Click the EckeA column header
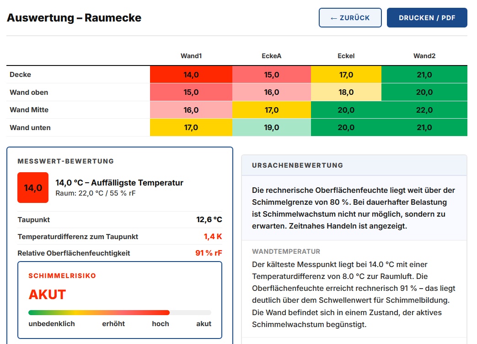Image resolution: width=477 pixels, height=344 pixels. pos(271,56)
